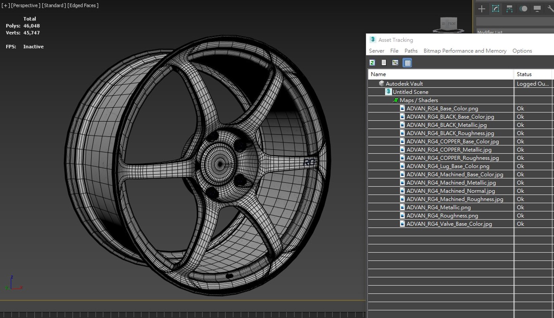This screenshot has height=318, width=554.
Task: Click the Autodesk Vault icon
Action: [382, 84]
